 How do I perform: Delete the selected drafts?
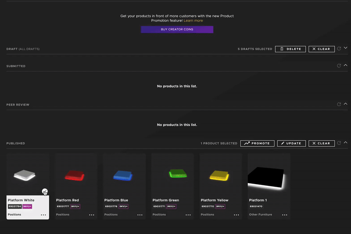(290, 49)
